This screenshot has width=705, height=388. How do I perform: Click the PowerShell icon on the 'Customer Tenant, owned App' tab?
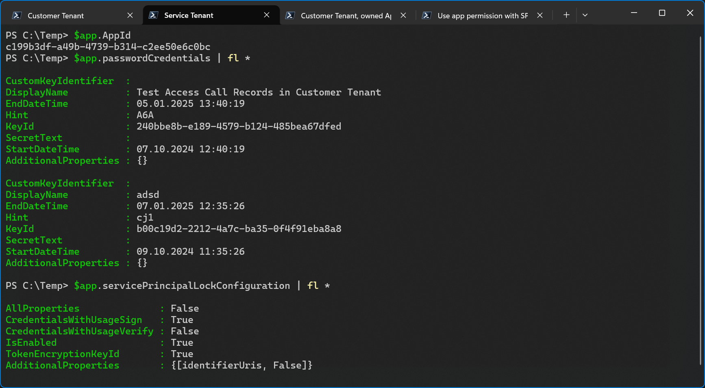coord(290,15)
